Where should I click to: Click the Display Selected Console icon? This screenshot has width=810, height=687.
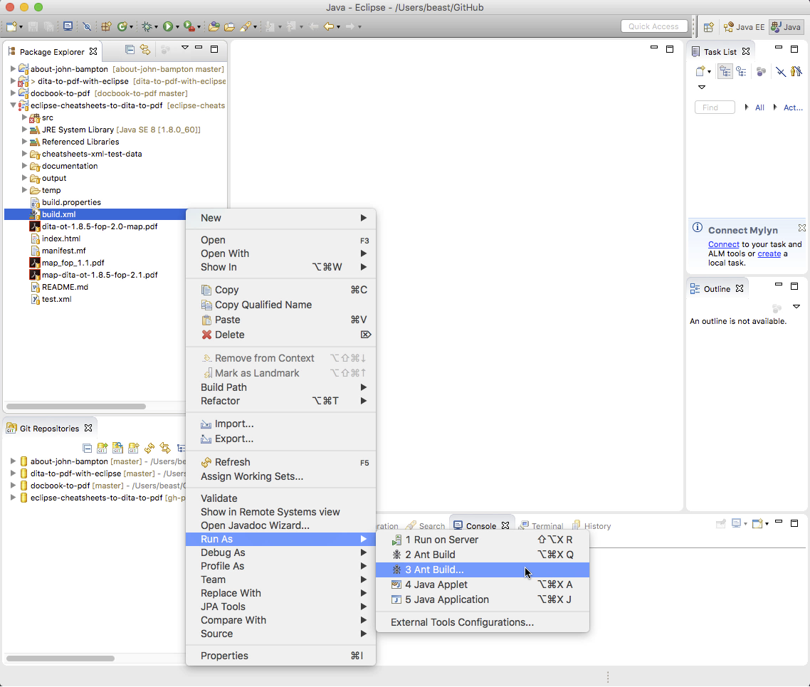[x=737, y=524]
